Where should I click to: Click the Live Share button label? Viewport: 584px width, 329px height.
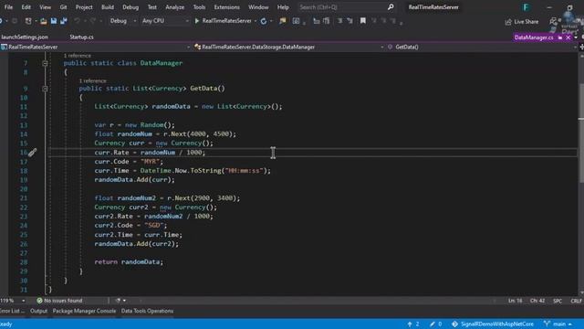526,22
